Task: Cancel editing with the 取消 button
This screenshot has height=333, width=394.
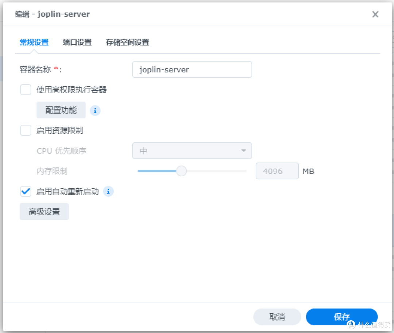Action: pos(277,317)
